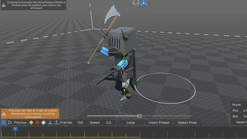Screen dimensions: 247x139
Task: Click the frame 5 timeline marker
Action: click(x=15, y=128)
